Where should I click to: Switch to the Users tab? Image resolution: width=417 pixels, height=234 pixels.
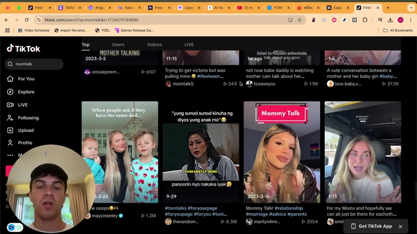click(x=118, y=44)
